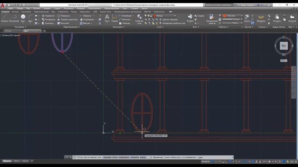298x167 pixels.
Task: Toggle grid display in status bar
Action: coord(212,161)
